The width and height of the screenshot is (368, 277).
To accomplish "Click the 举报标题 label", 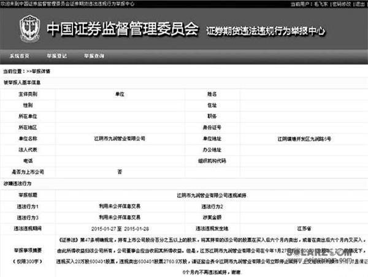I will coord(28,195).
